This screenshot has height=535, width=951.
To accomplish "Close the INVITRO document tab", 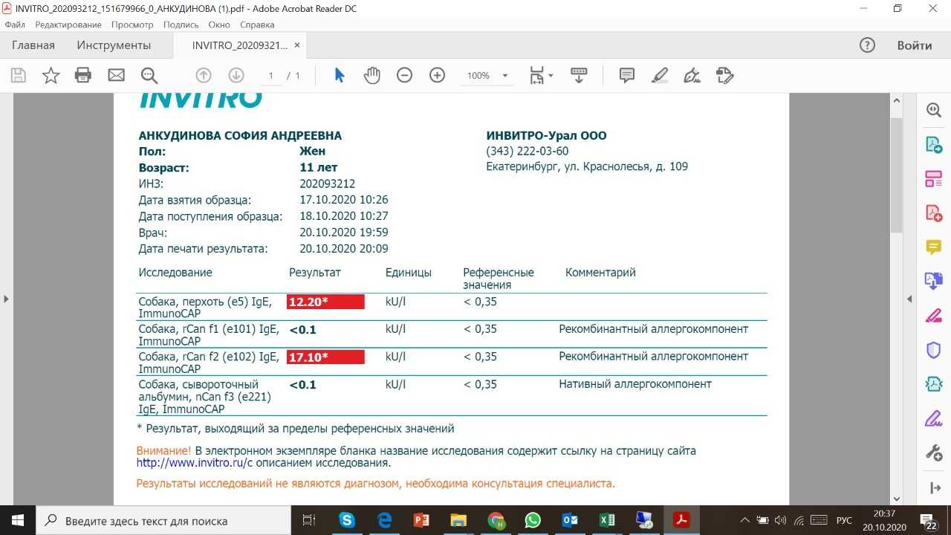I will pyautogui.click(x=297, y=45).
